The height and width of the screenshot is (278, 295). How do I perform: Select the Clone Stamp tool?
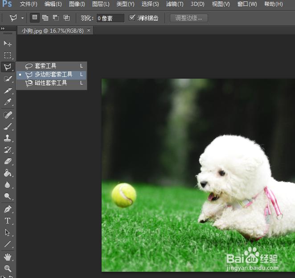[8, 138]
